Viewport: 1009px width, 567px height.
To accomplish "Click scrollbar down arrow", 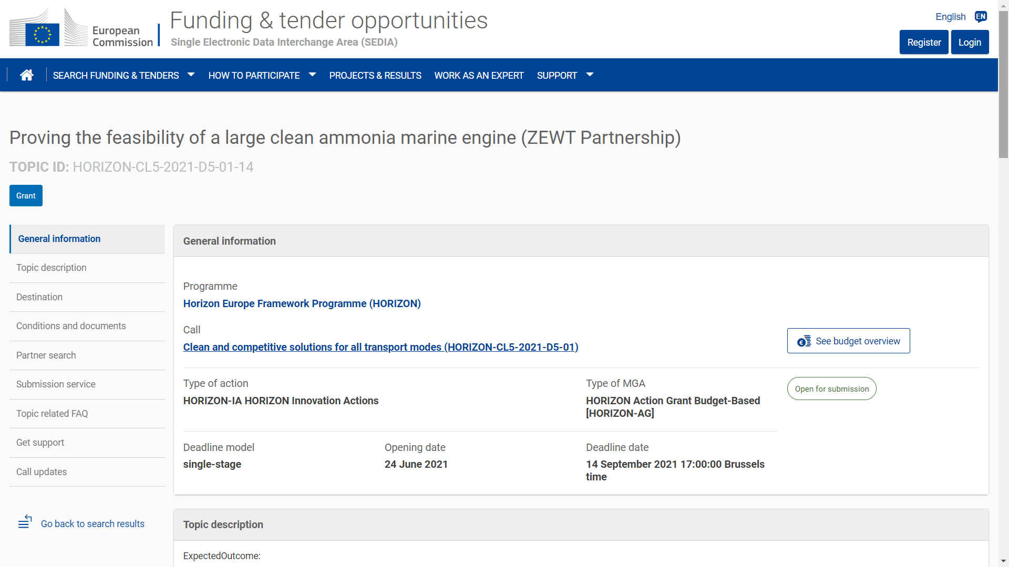I will [x=1003, y=561].
